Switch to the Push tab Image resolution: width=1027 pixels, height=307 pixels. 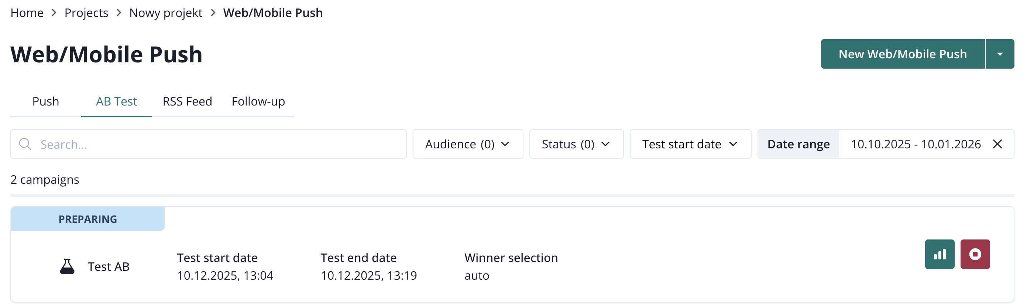click(x=46, y=102)
